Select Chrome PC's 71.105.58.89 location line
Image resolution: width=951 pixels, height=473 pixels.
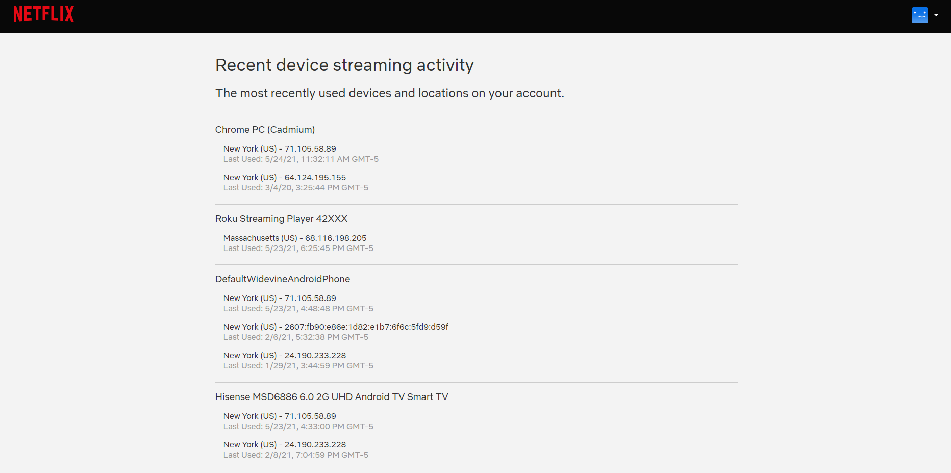coord(280,149)
